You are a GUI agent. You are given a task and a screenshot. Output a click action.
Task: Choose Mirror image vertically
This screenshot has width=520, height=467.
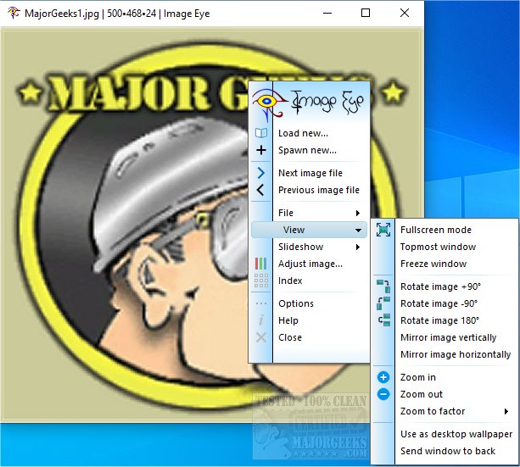point(445,337)
